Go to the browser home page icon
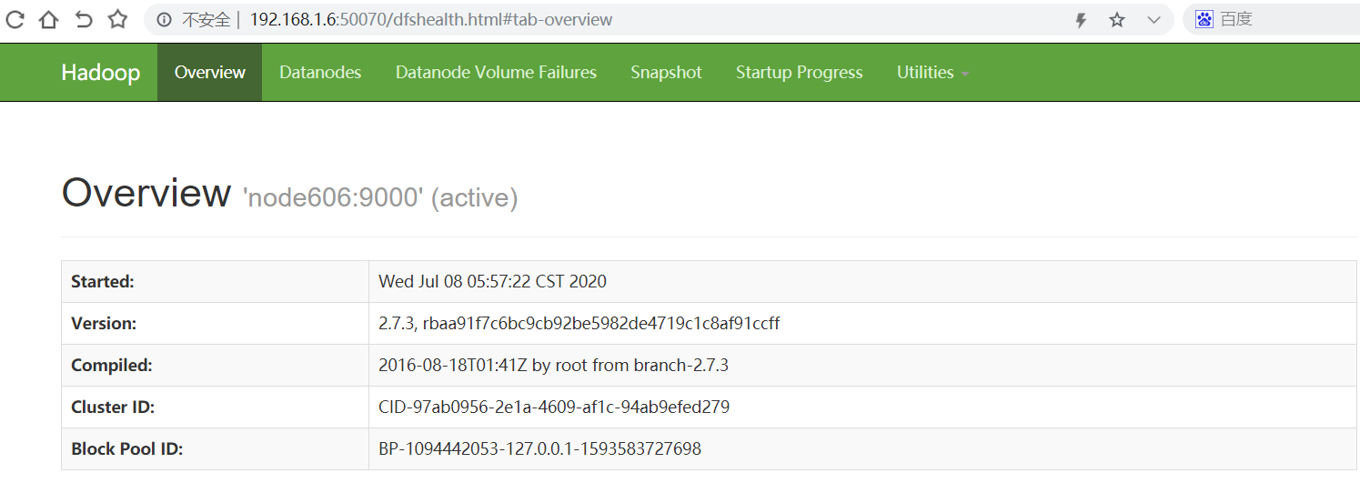Image resolution: width=1360 pixels, height=483 pixels. pos(48,19)
